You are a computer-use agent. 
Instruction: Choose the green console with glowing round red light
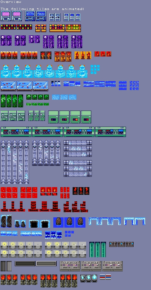[x=75, y=117]
